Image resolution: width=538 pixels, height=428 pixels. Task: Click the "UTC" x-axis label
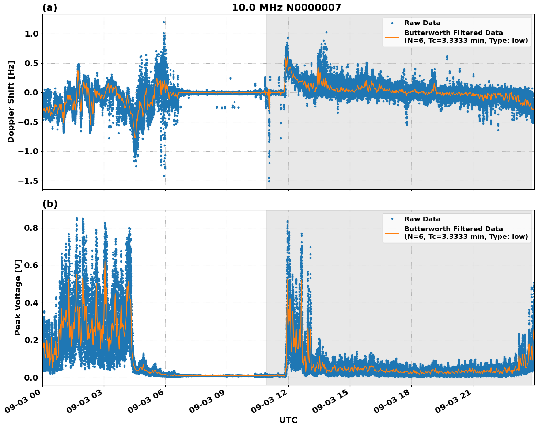(x=288, y=420)
